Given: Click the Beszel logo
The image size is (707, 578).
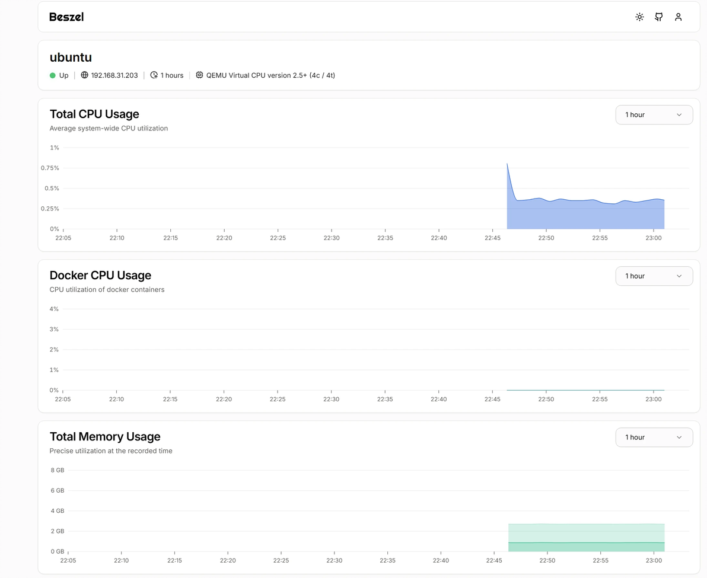Looking at the screenshot, I should pos(66,17).
